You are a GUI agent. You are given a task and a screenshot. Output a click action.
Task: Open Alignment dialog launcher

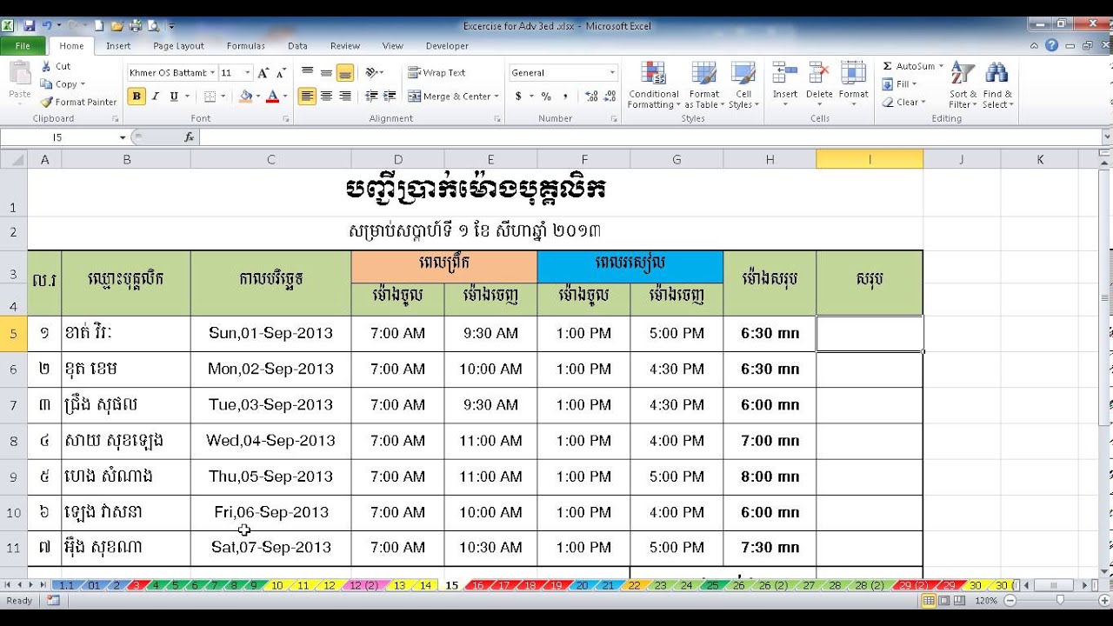click(x=497, y=119)
